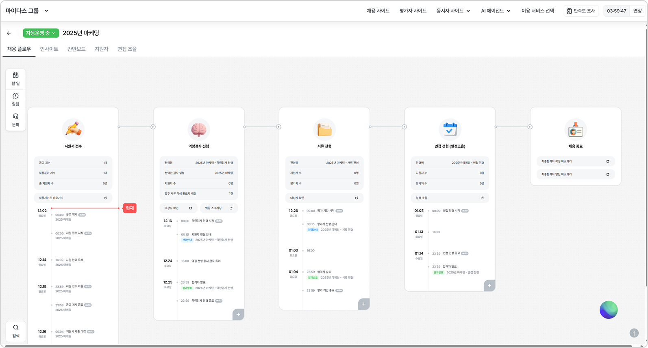Screen dimensions: 648x348
Task: Click the 문의 headset inquiry icon
Action: click(x=15, y=120)
